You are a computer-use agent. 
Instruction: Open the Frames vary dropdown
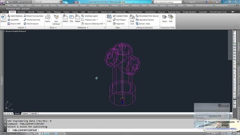point(97,20)
